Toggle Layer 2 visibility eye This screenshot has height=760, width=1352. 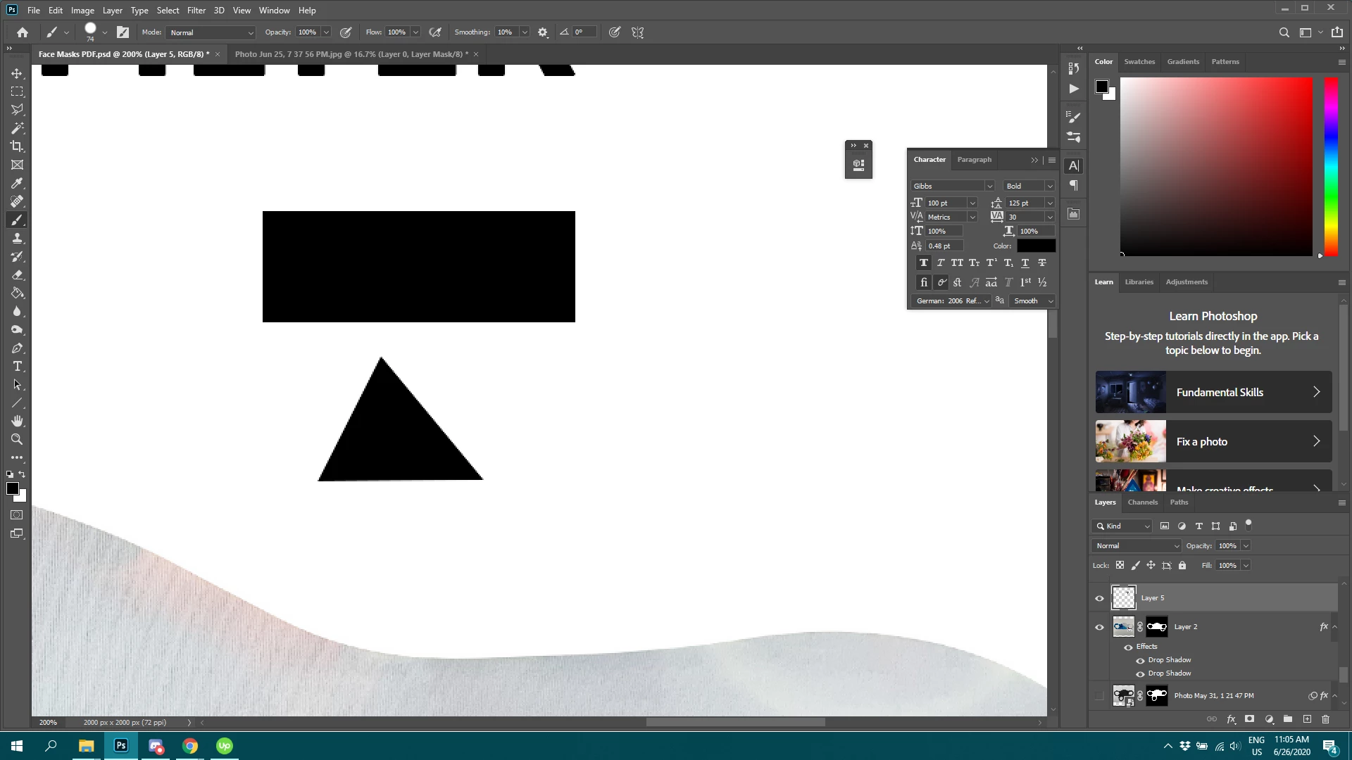click(x=1099, y=627)
